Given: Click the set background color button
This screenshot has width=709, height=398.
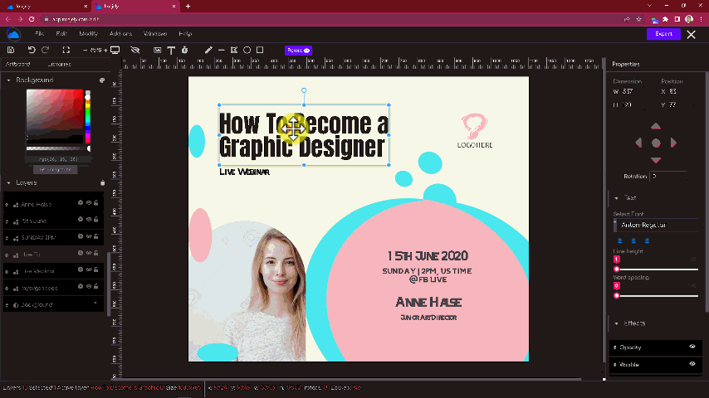Looking at the screenshot, I should pyautogui.click(x=55, y=170).
